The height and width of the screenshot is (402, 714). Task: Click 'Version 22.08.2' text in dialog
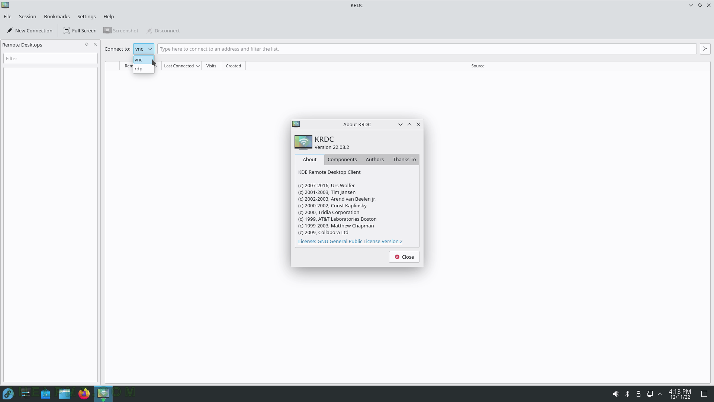click(x=332, y=147)
